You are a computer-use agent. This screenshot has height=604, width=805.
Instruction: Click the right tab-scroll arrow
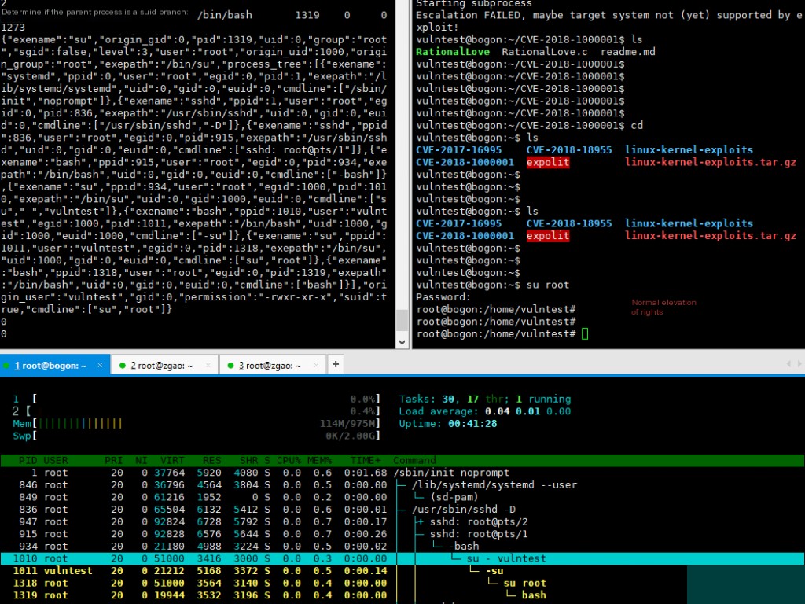coord(800,363)
